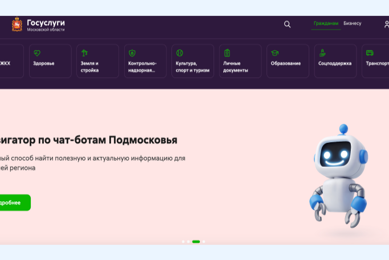The height and width of the screenshot is (260, 389).
Task: Select the second carousel slide dot
Action: pos(188,242)
